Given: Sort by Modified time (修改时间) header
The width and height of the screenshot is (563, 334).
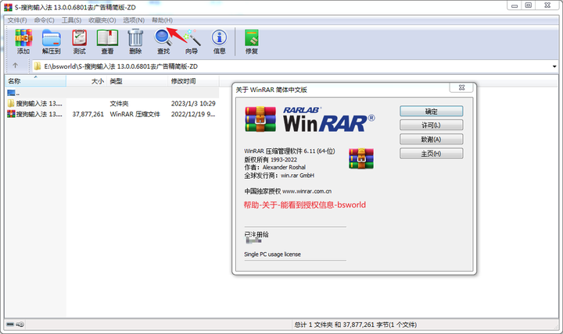Looking at the screenshot, I should click(x=193, y=81).
